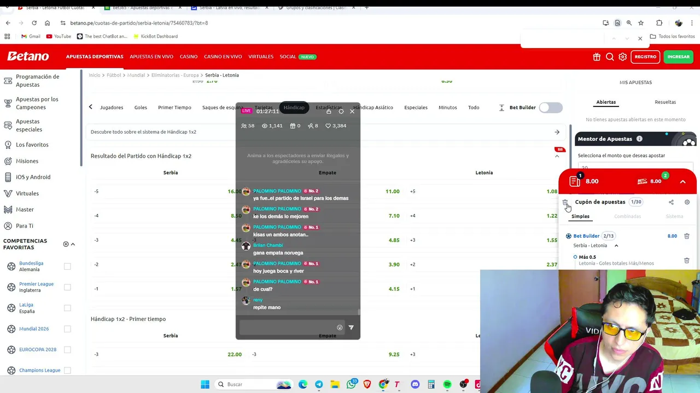
Task: Open Betano settings gear in header
Action: pyautogui.click(x=623, y=57)
